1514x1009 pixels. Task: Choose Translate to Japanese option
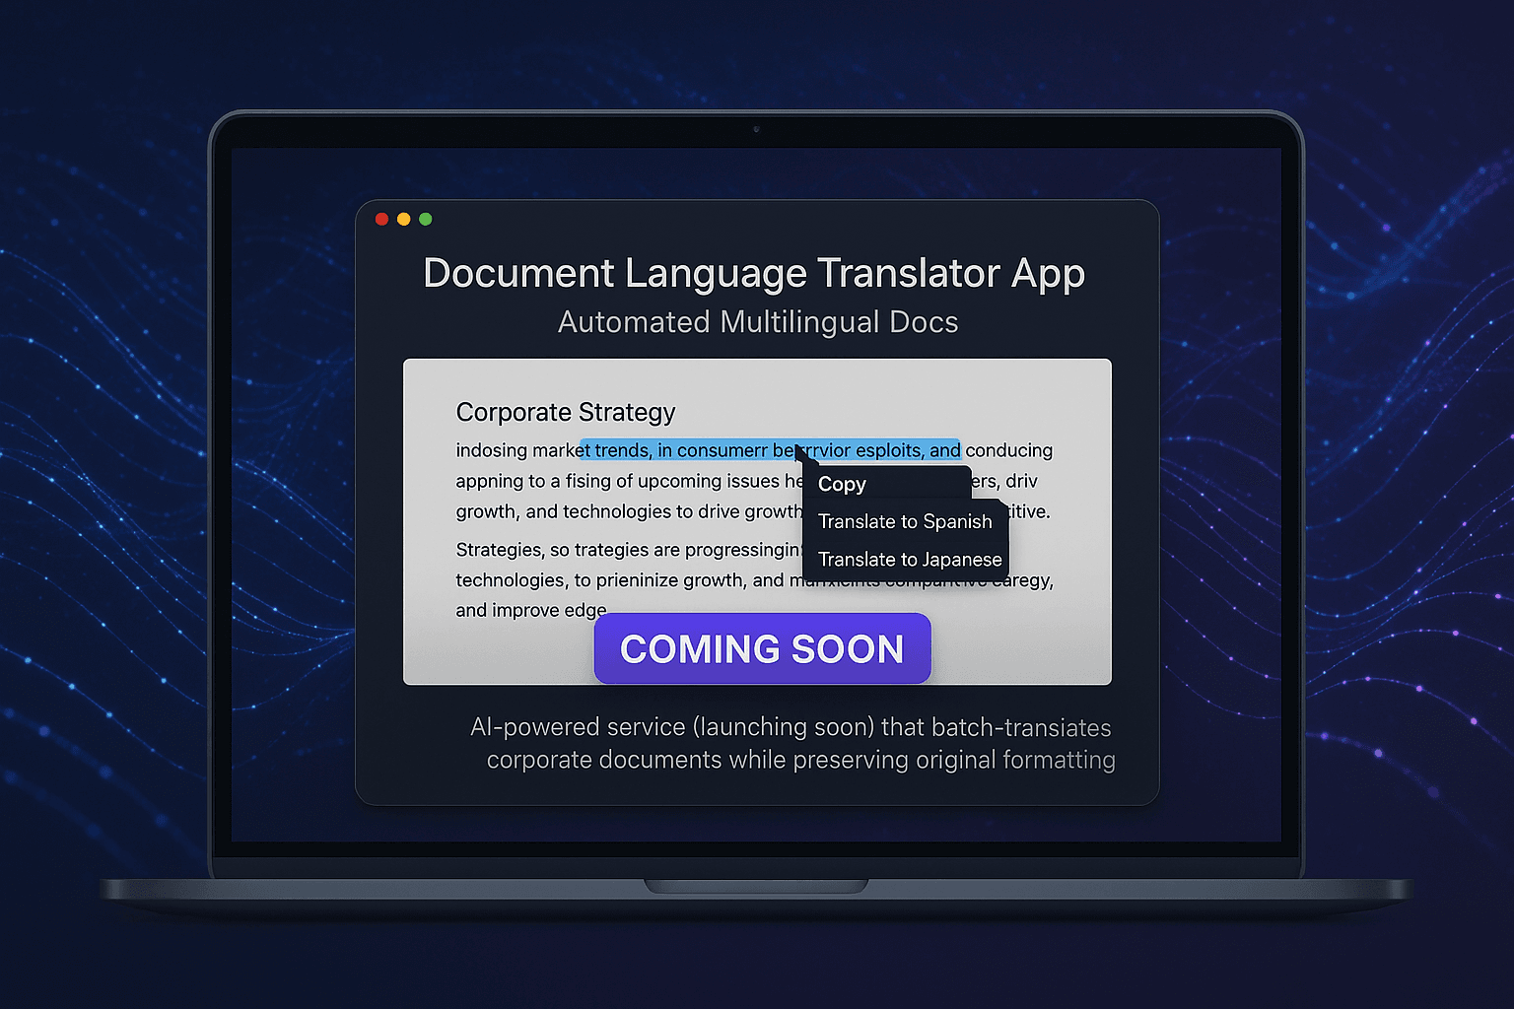[x=909, y=559]
